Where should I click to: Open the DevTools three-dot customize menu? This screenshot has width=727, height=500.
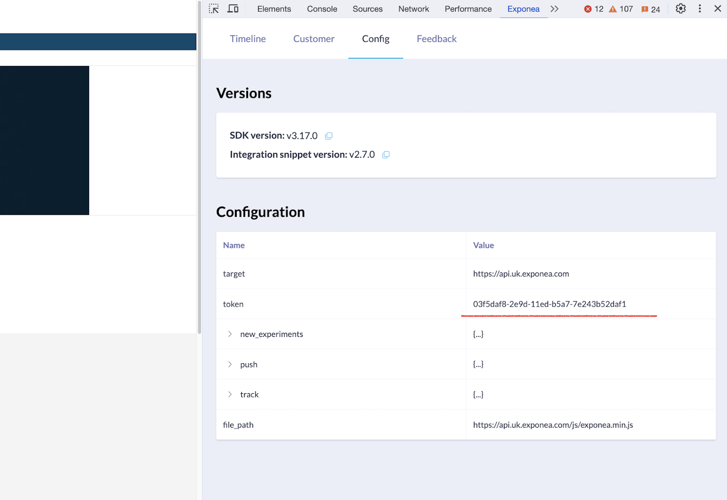tap(700, 9)
